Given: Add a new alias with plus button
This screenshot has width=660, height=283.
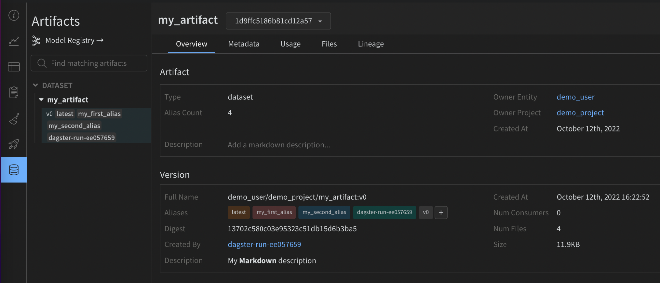Looking at the screenshot, I should click(x=441, y=213).
